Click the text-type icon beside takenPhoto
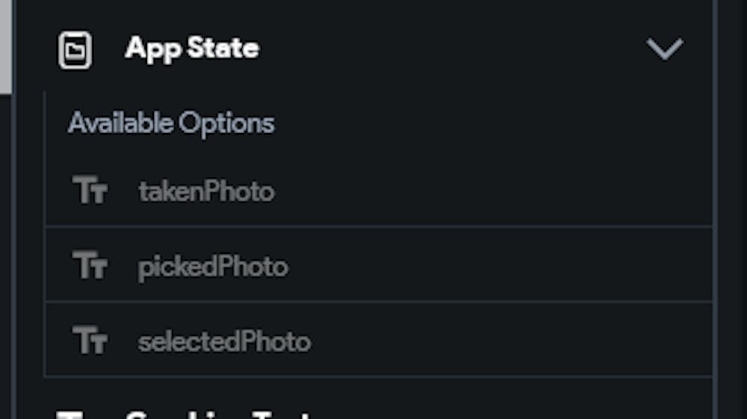 click(x=90, y=190)
